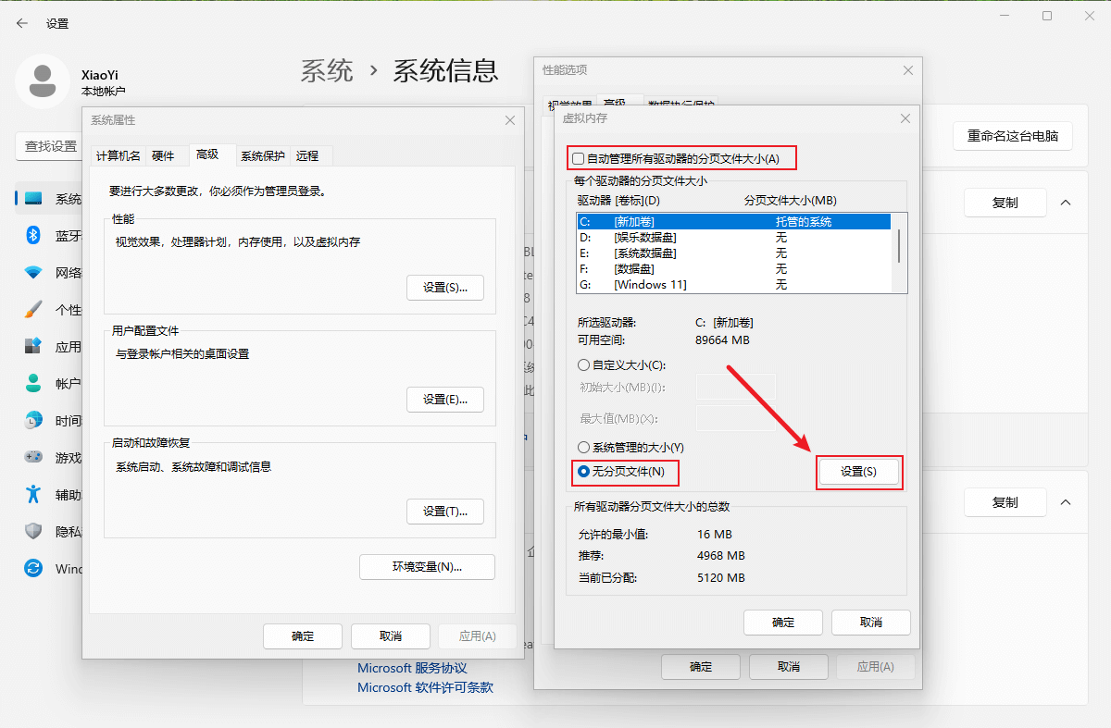This screenshot has height=728, width=1111.
Task: Open the Microsoft 服务协议 link
Action: point(411,667)
